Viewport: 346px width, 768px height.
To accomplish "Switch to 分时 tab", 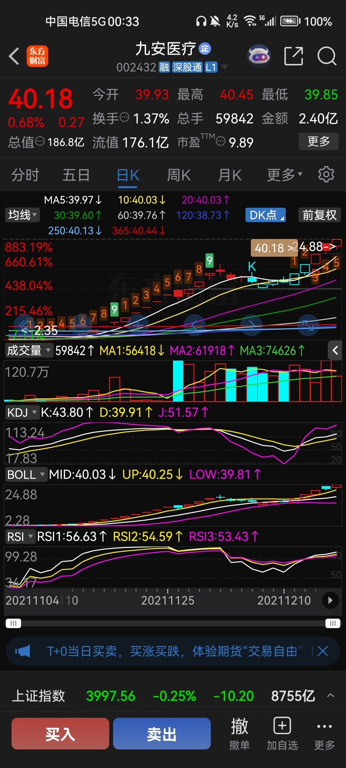I will coord(25,175).
